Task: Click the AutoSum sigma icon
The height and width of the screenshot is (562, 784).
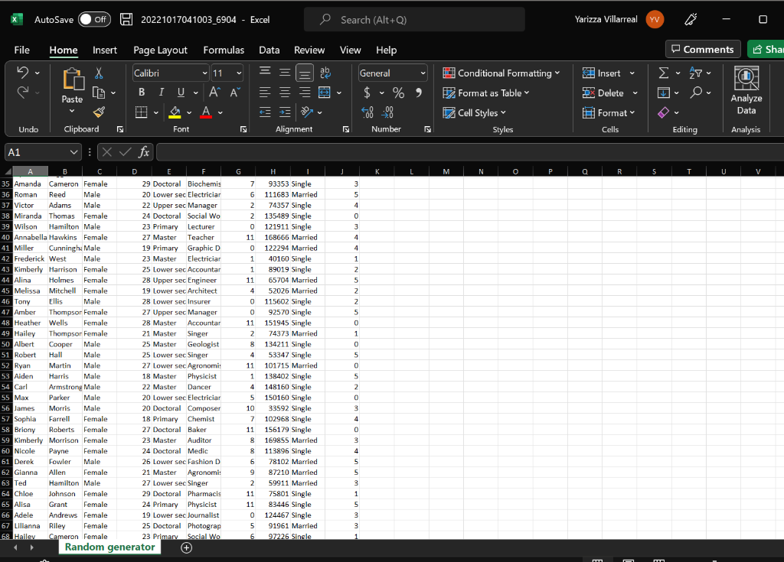Action: click(664, 73)
